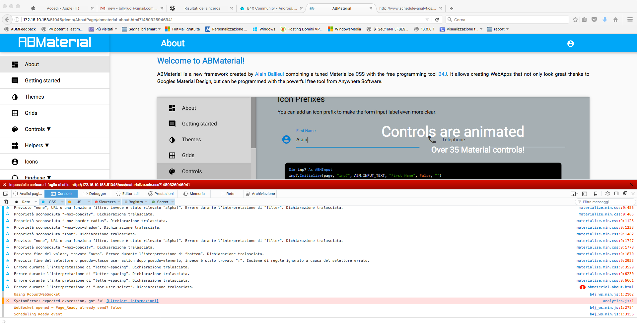The image size is (637, 325).
Task: Click the demo sidebar scrollbar thumb
Action: [253, 122]
